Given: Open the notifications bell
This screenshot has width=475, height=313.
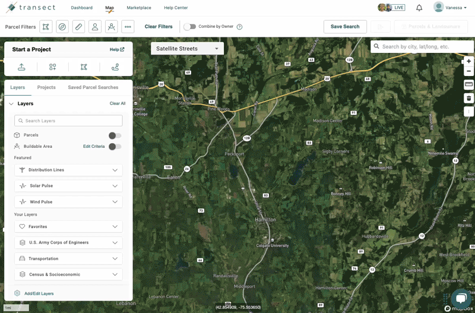Looking at the screenshot, I should pyautogui.click(x=419, y=8).
